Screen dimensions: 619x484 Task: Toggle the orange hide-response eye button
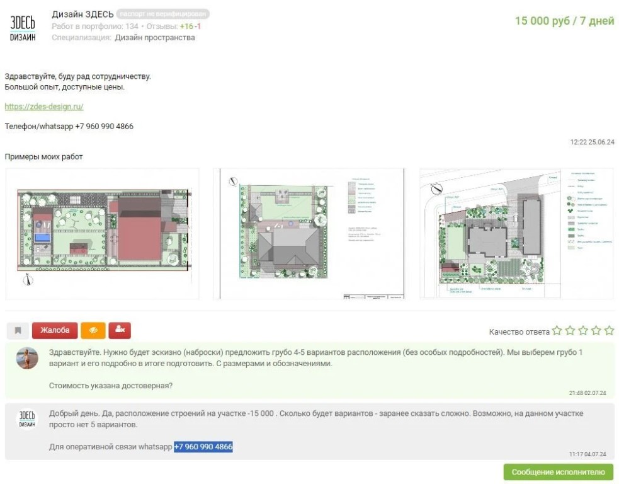94,330
